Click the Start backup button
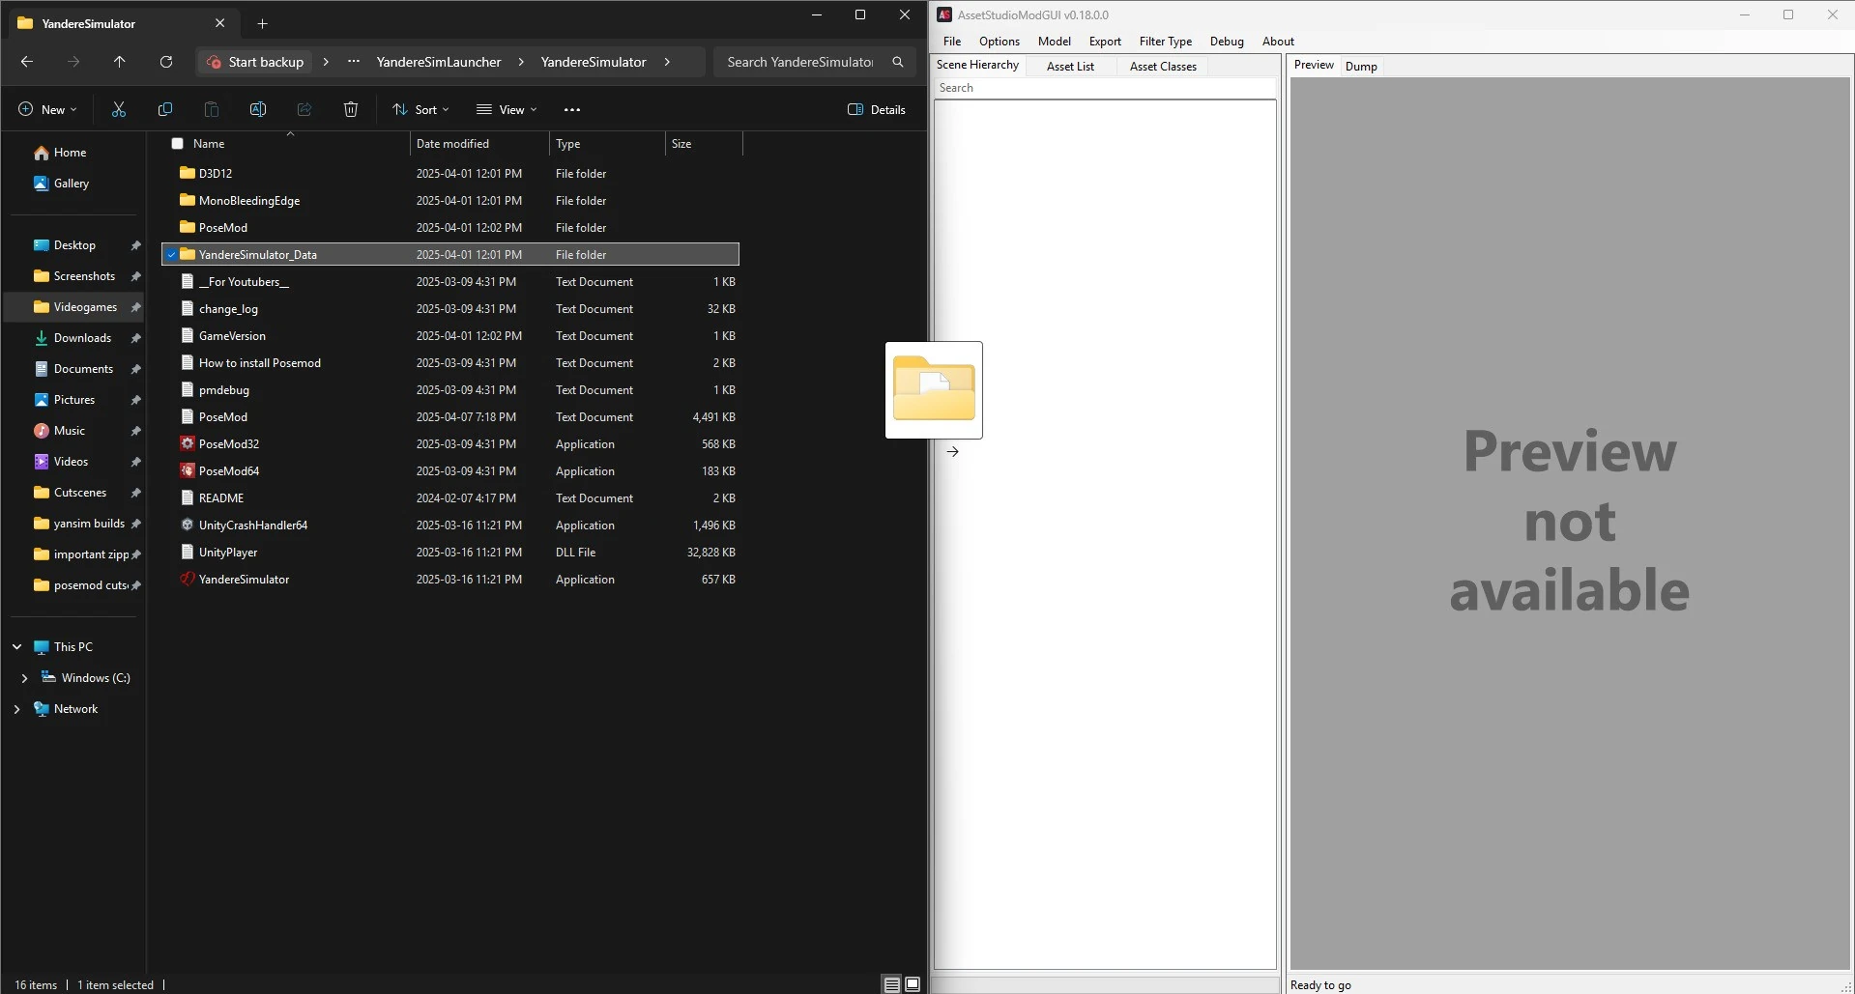This screenshot has height=994, width=1855. (x=255, y=62)
